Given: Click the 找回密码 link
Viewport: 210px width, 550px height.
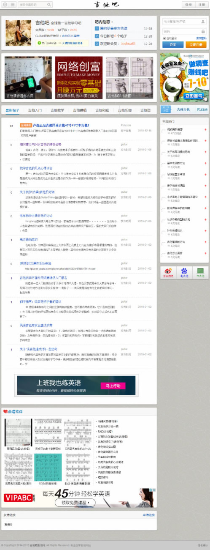Looking at the screenshot, I should 201,38.
